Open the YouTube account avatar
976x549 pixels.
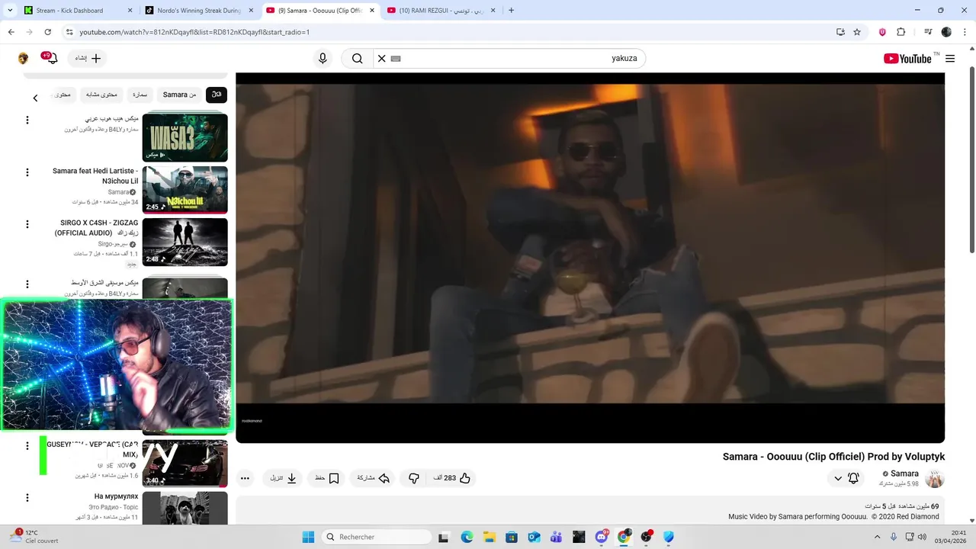[x=23, y=59]
